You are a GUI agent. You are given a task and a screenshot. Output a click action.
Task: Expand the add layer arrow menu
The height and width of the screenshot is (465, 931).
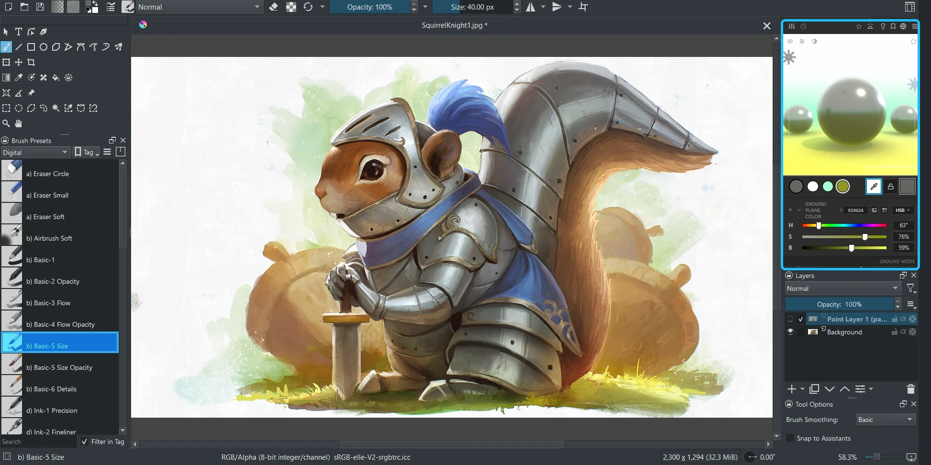tap(802, 389)
